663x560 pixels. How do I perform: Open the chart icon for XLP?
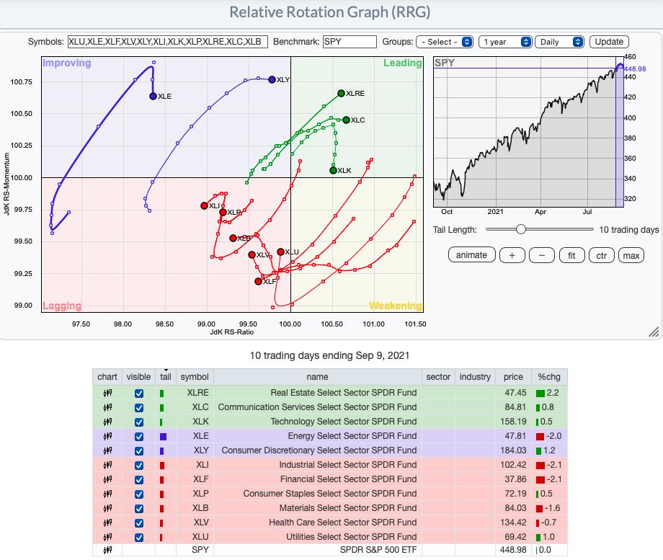click(107, 494)
